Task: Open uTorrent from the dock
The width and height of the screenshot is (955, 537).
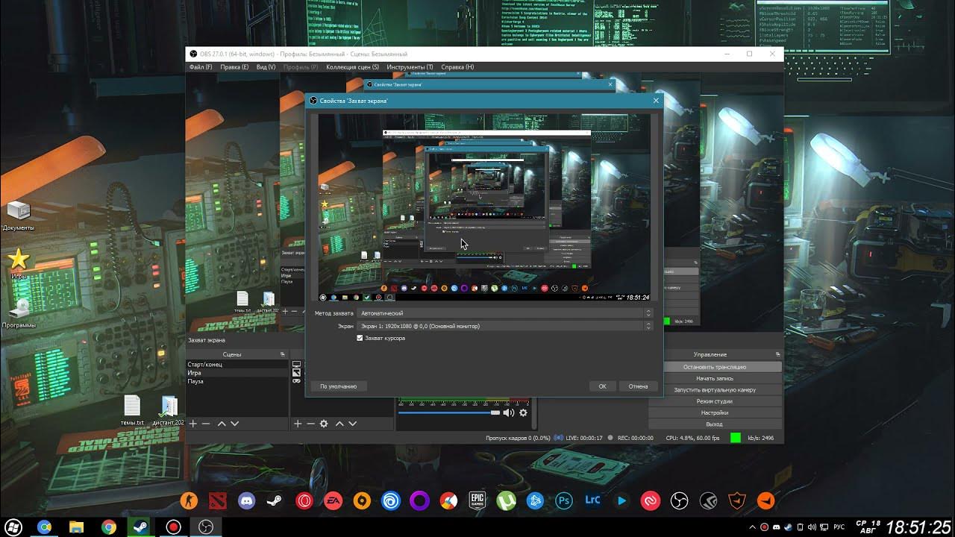Action: [x=507, y=500]
